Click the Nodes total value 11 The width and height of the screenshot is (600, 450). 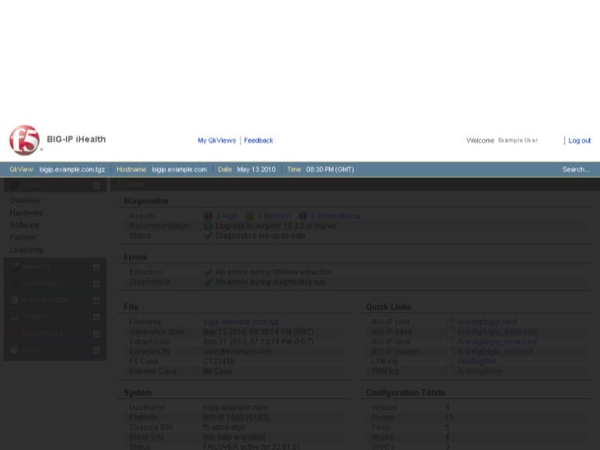tap(449, 418)
